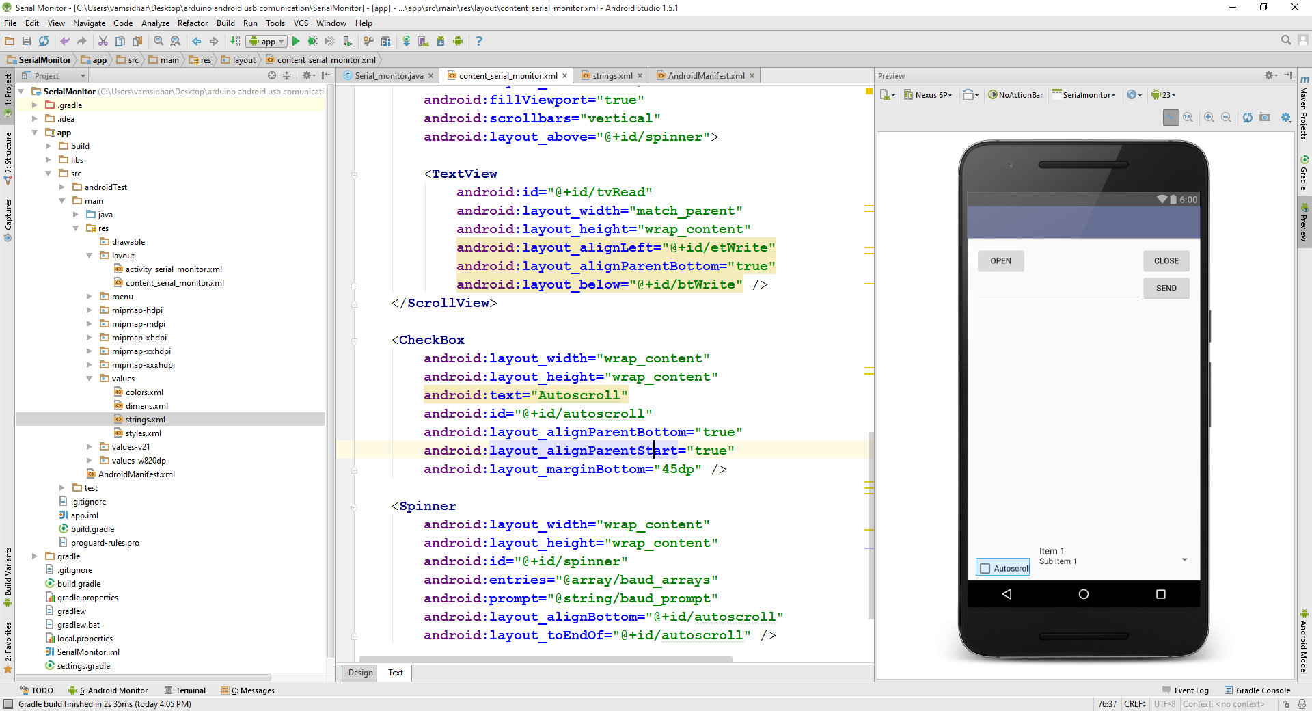The width and height of the screenshot is (1312, 711).
Task: Open the Refactor menu
Action: coord(192,23)
